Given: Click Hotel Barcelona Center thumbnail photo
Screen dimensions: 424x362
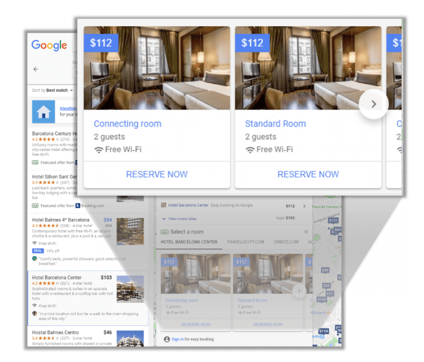Looking at the screenshot, I should click(x=130, y=289).
